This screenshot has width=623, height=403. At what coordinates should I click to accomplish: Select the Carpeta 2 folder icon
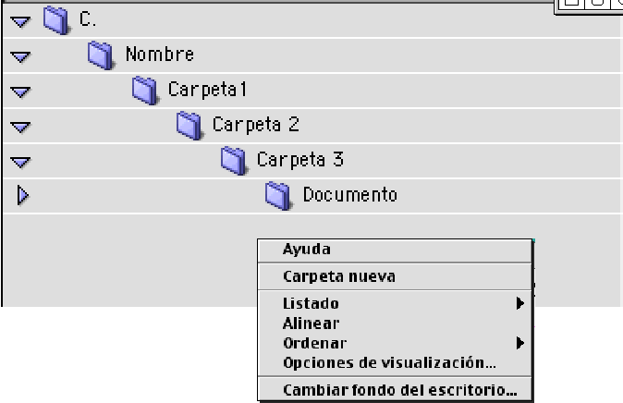coord(189,124)
